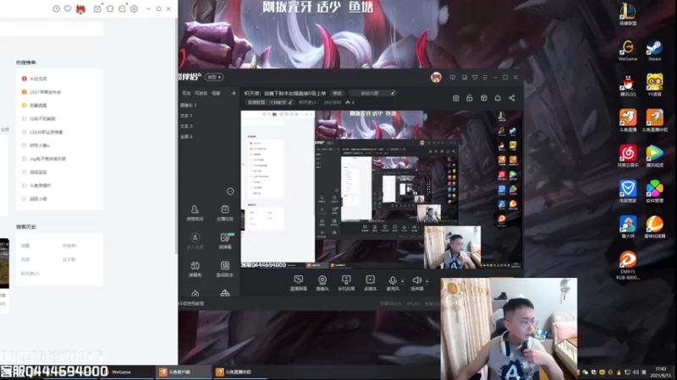This screenshot has height=380, width=677.
Task: Open the League of Legends desktop shortcut
Action: coord(628,14)
